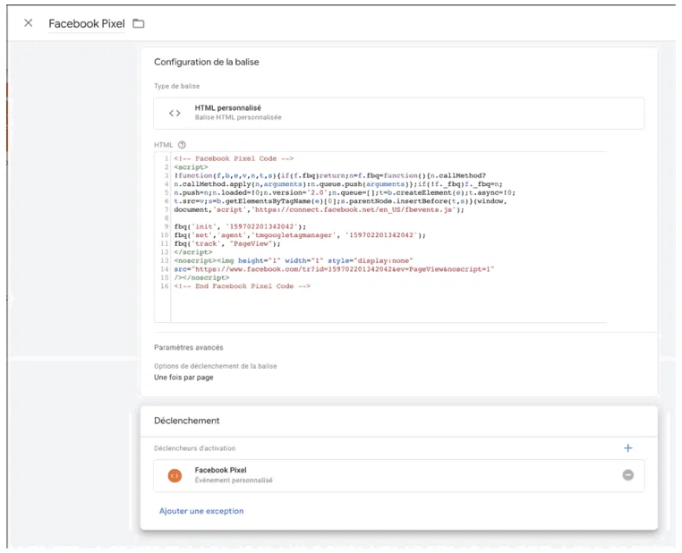Click the code brackets tag type icon

(175, 114)
